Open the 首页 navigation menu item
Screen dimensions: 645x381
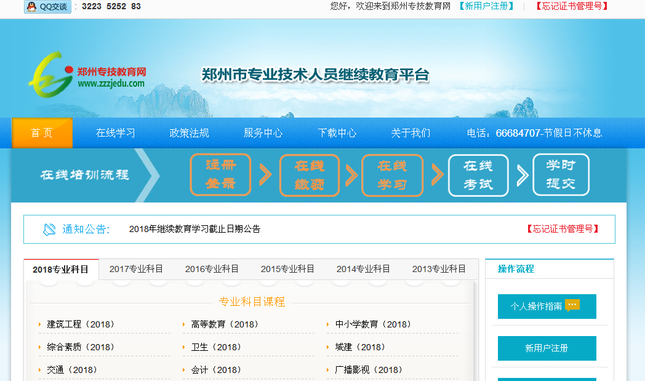pos(42,133)
